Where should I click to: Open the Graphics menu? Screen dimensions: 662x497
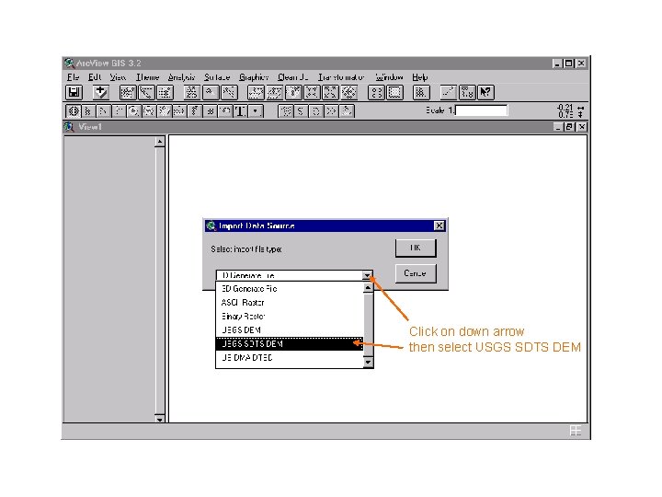click(254, 77)
